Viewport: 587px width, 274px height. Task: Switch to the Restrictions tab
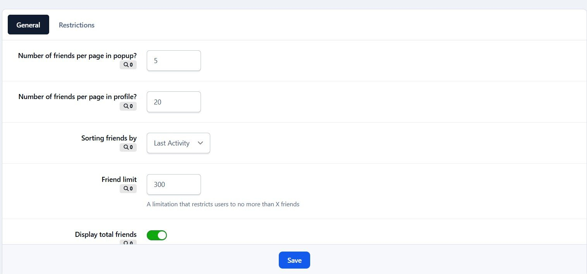[76, 25]
